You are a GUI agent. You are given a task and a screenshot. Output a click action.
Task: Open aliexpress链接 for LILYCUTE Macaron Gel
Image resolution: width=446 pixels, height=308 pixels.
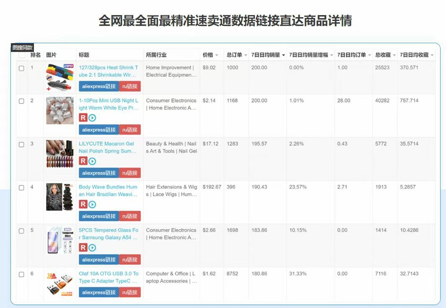click(99, 173)
